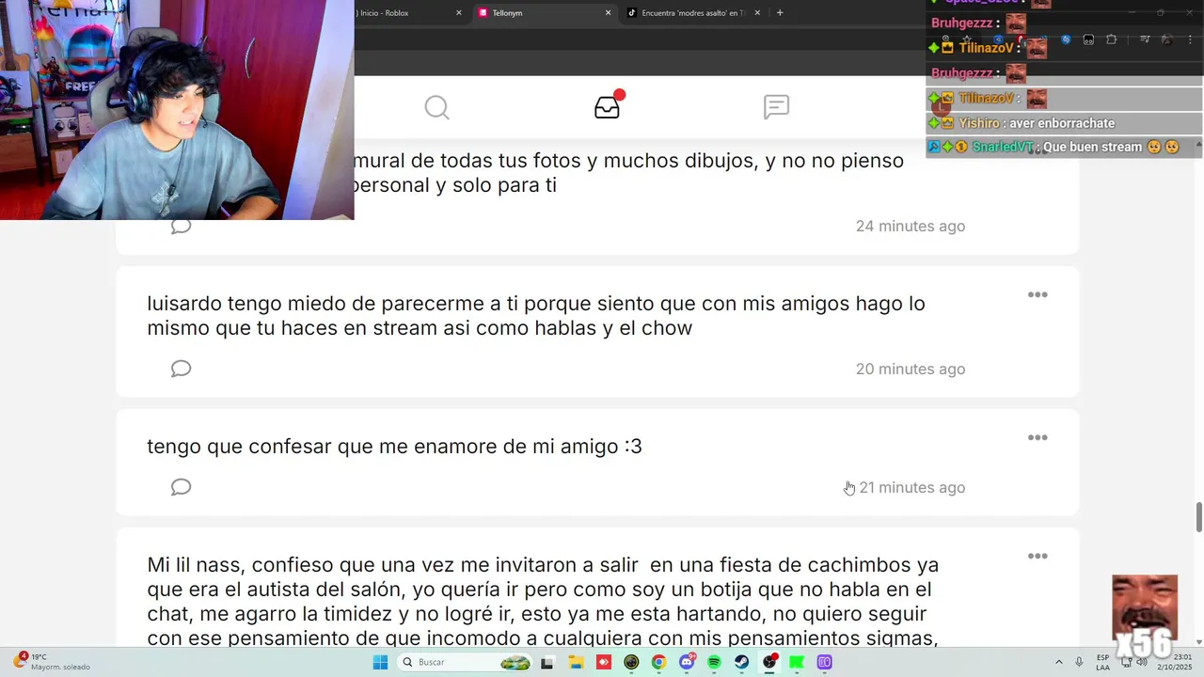
Task: Open options menu for 'enamore de mi amigo' message
Action: point(1038,438)
